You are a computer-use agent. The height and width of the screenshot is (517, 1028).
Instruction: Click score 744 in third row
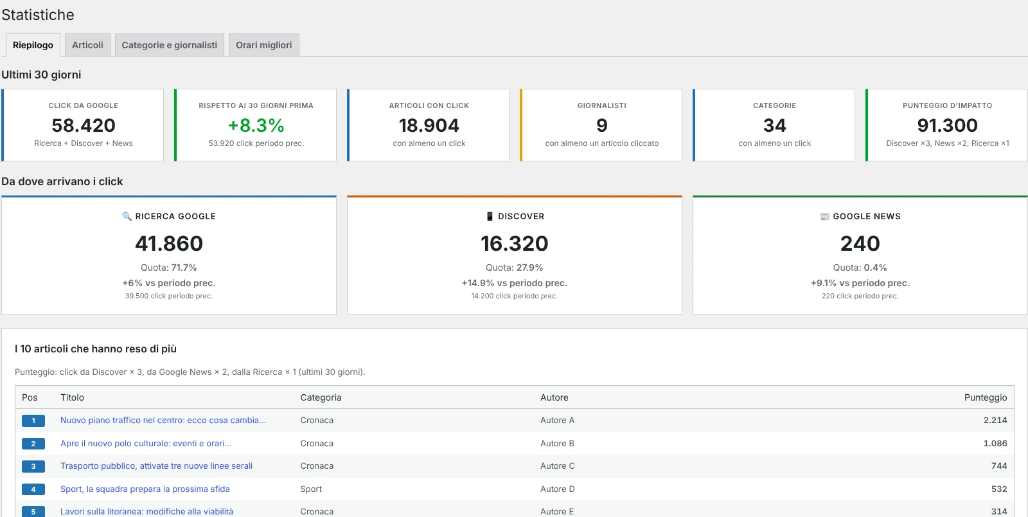(999, 466)
